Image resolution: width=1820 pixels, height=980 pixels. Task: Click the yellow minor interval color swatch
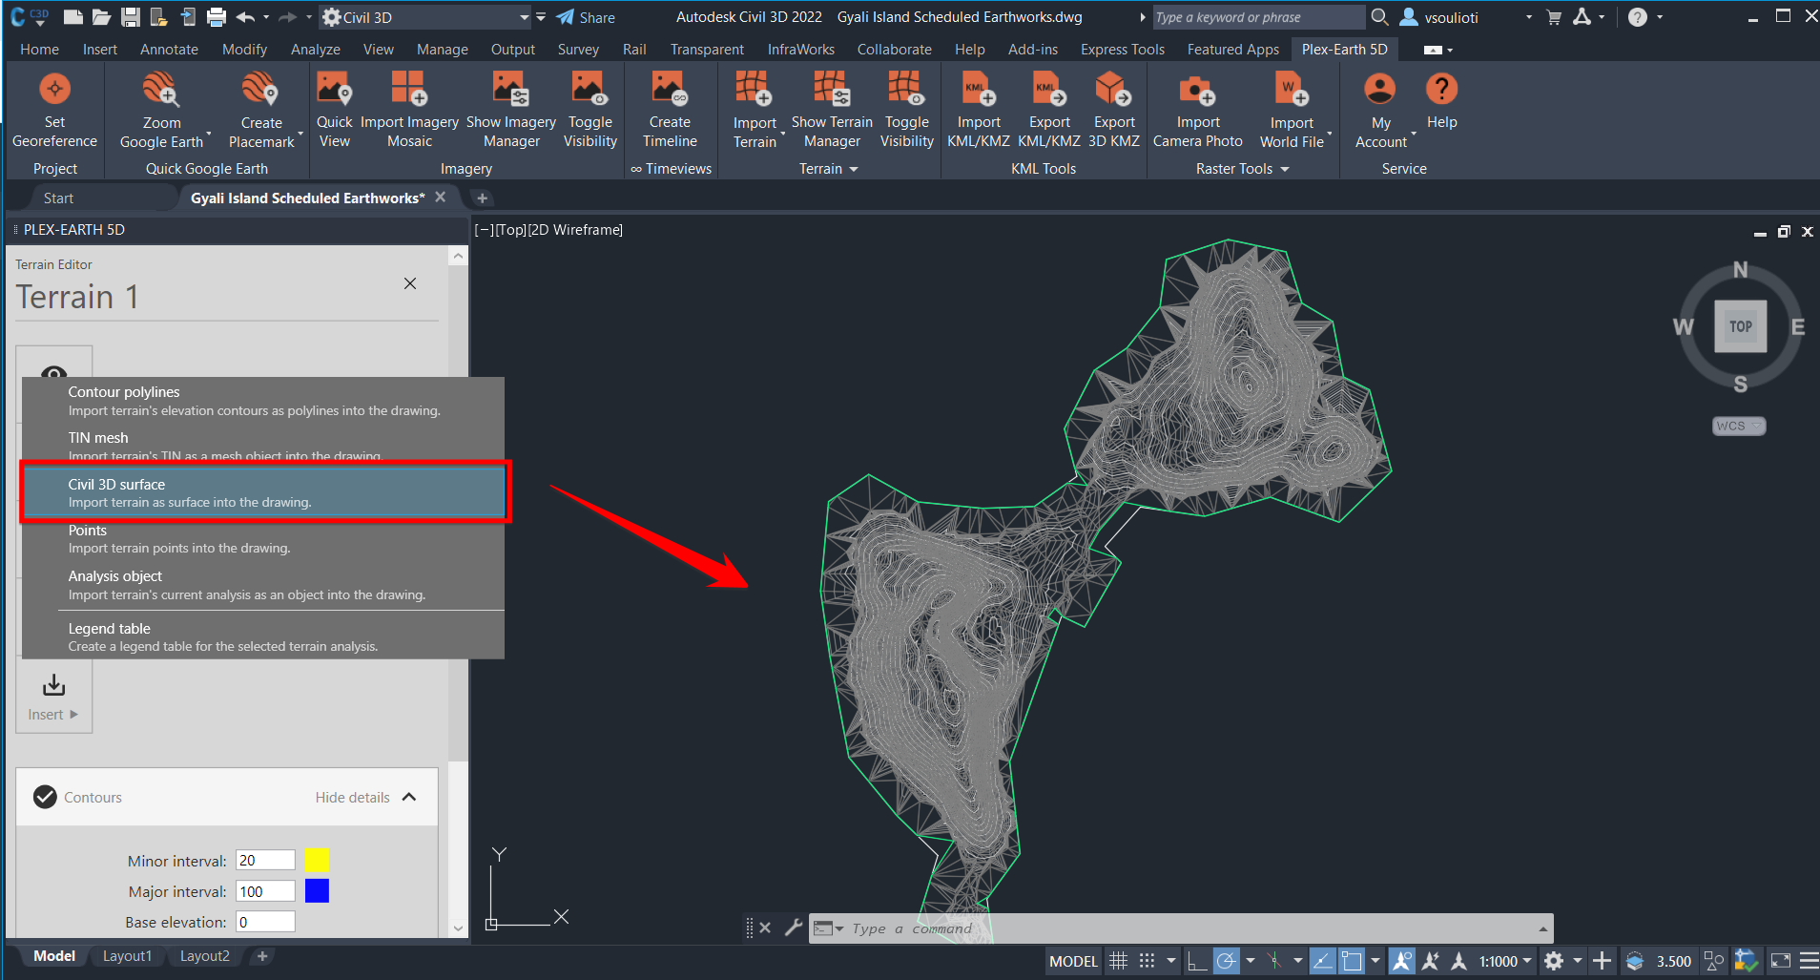[x=316, y=860]
